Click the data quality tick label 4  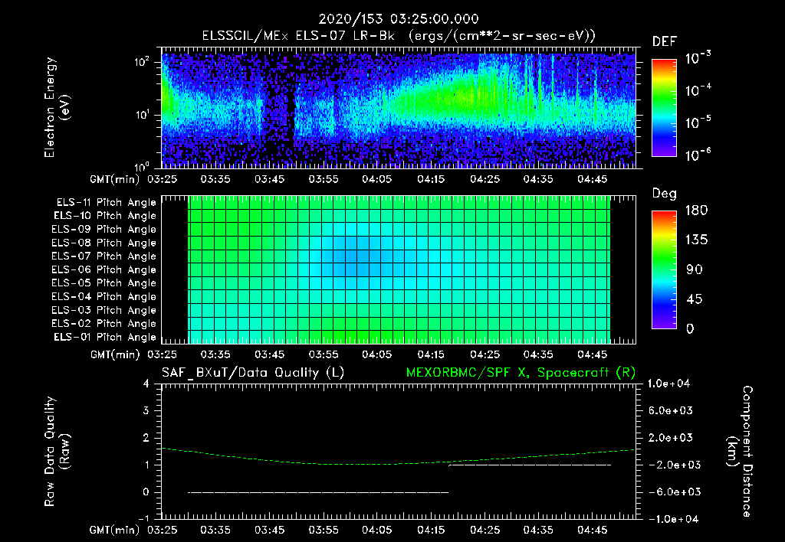coord(146,384)
